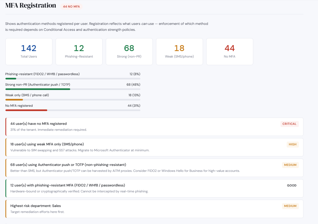
Task: Select the GOOD rating label
Action: pos(292,185)
